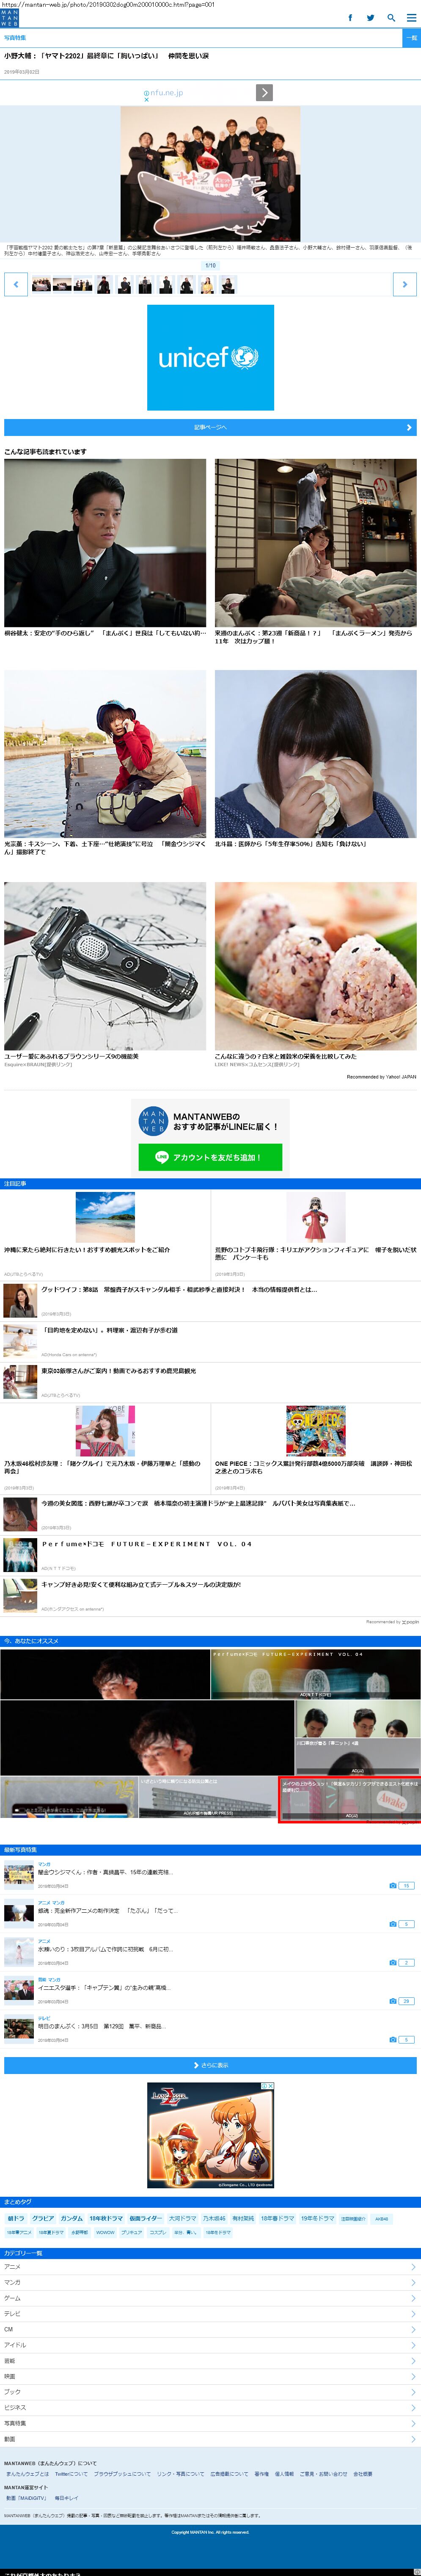
Task: Share page via Facebook icon
Action: (350, 18)
